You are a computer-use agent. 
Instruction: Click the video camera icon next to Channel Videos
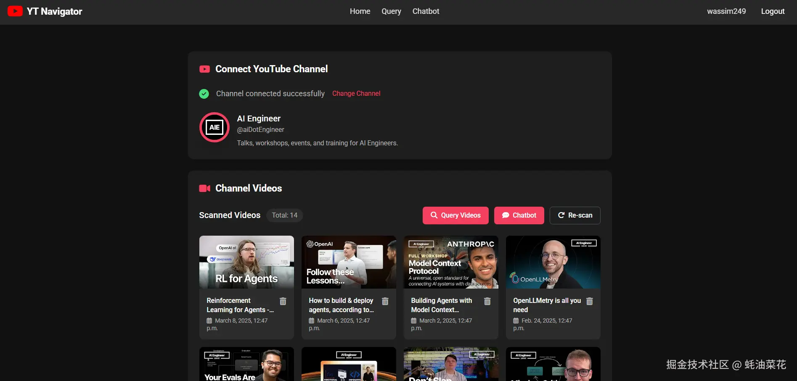pos(204,188)
